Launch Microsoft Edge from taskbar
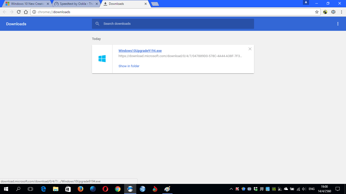The width and height of the screenshot is (346, 194). pos(43,189)
